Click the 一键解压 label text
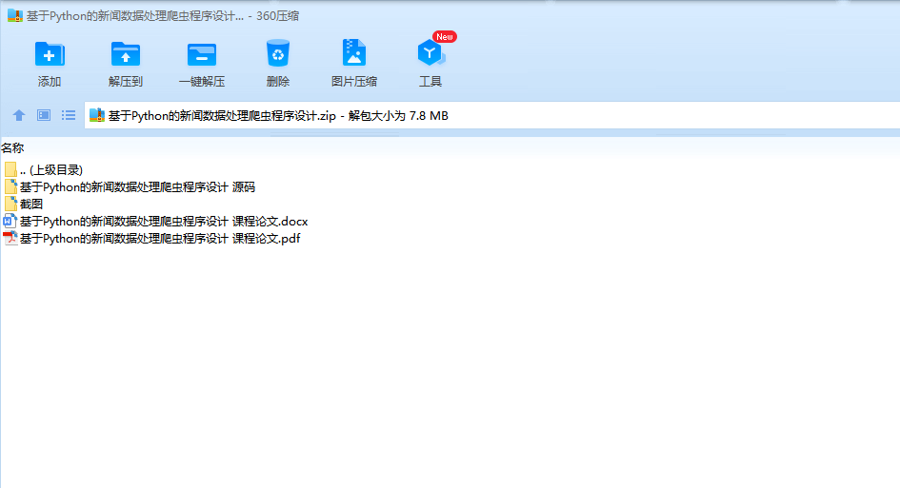 tap(202, 82)
